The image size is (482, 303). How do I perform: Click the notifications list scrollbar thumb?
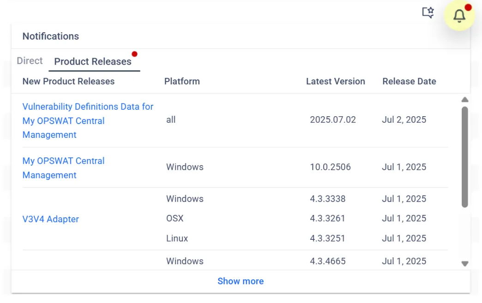tap(465, 157)
